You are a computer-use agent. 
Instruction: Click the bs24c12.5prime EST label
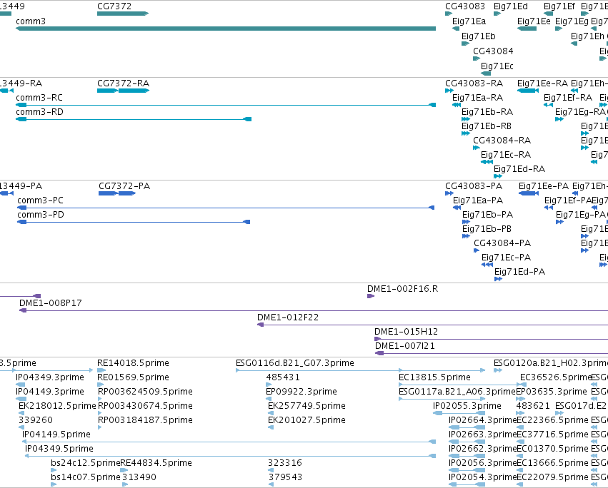[x=85, y=463]
